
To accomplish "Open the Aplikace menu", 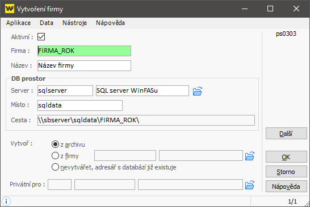I will (18, 23).
